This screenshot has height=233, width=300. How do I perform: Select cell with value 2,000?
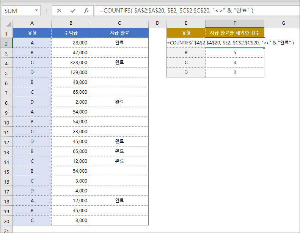pos(71,102)
